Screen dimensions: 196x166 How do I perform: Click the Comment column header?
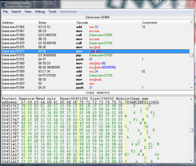164,23
